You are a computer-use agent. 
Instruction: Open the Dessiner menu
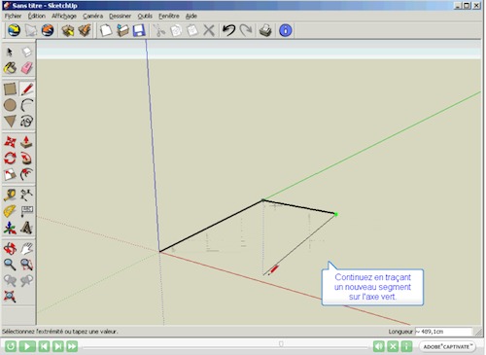[120, 16]
